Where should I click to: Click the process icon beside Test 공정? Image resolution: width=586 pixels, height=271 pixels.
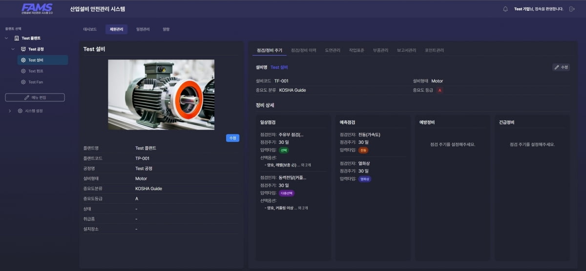(23, 49)
